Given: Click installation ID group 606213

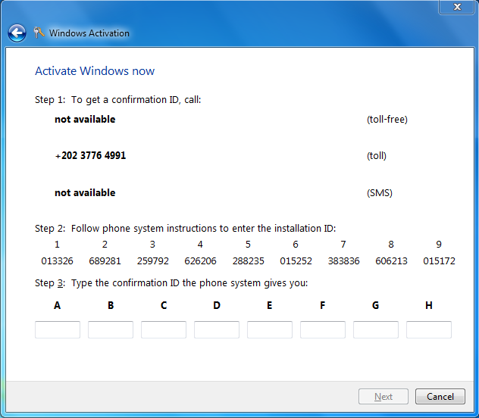Looking at the screenshot, I should coord(391,261).
